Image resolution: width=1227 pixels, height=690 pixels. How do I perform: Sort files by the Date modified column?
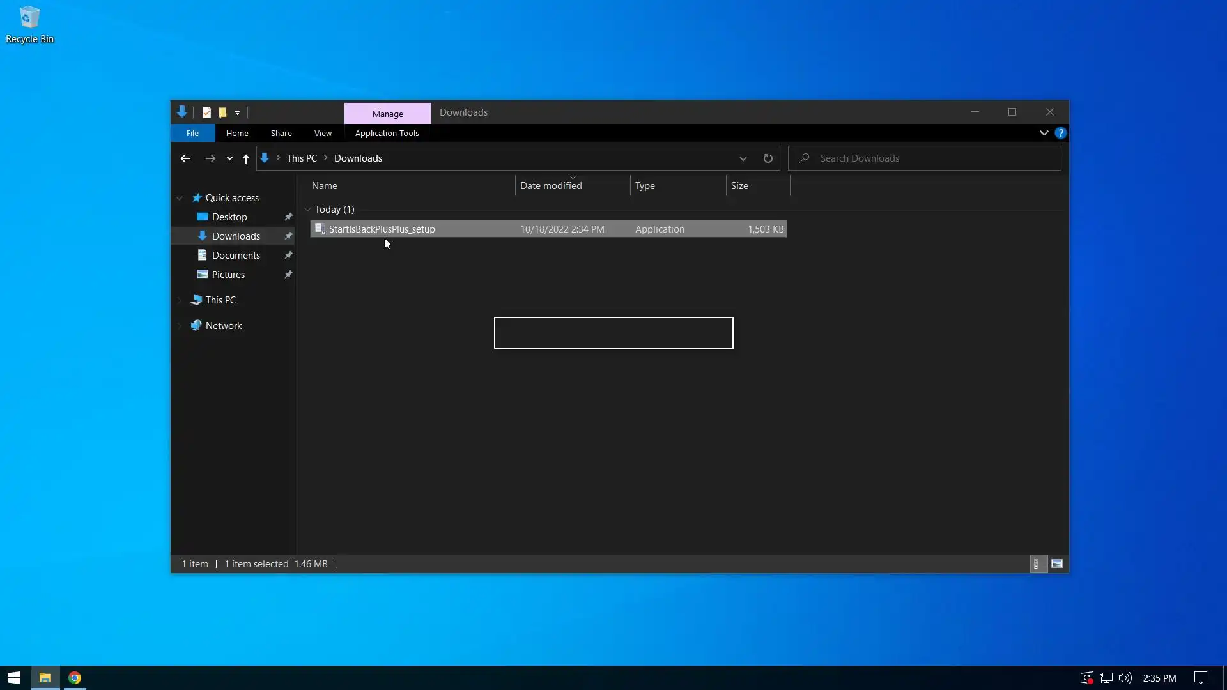(551, 186)
